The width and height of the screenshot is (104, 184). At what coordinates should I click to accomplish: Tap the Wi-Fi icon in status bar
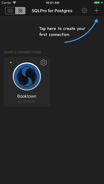pos(14,3)
